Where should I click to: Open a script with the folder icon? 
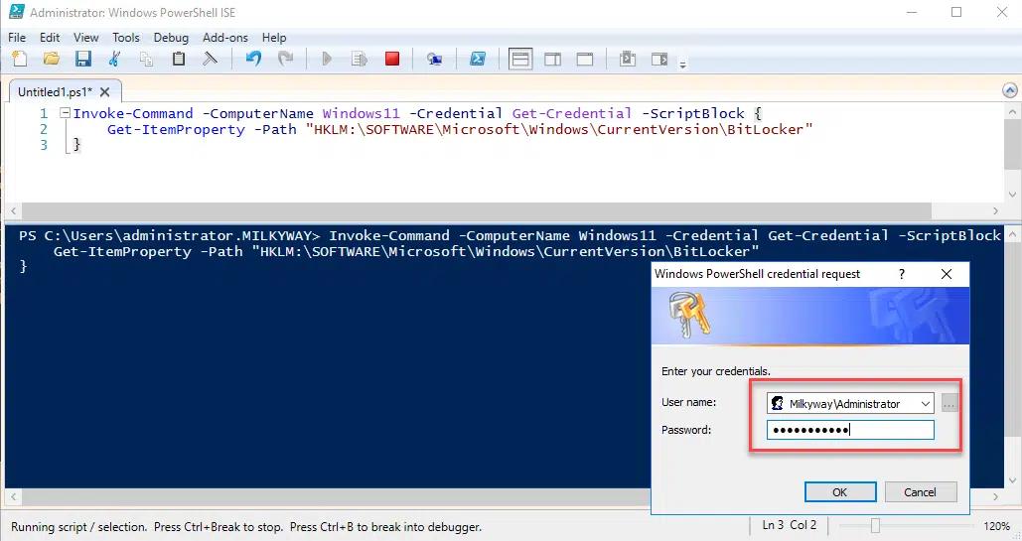click(x=51, y=59)
